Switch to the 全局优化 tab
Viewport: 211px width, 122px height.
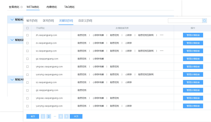14,7
